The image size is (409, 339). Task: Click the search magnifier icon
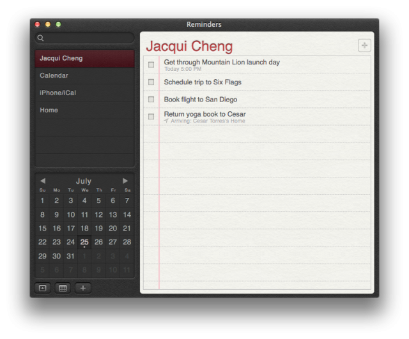coord(40,38)
